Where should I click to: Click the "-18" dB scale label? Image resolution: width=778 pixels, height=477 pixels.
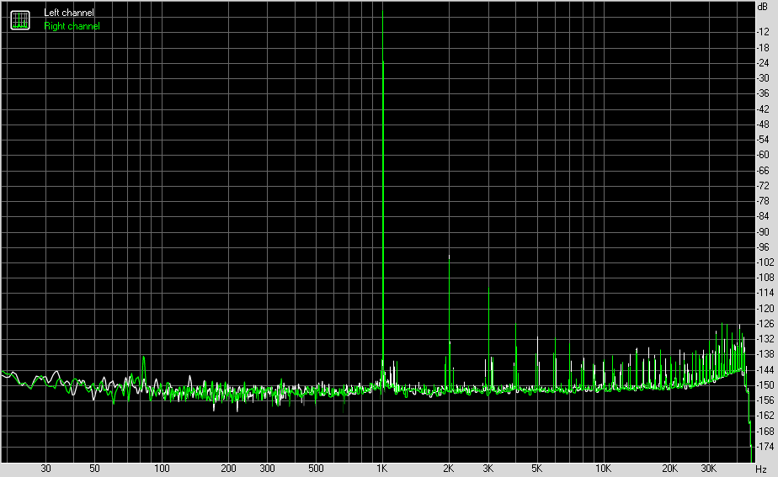(763, 48)
